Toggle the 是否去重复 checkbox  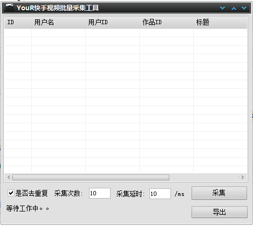click(11, 193)
